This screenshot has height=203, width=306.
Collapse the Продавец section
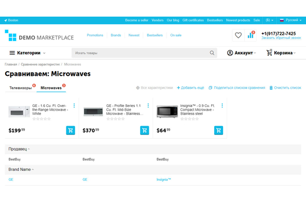[x=19, y=149]
